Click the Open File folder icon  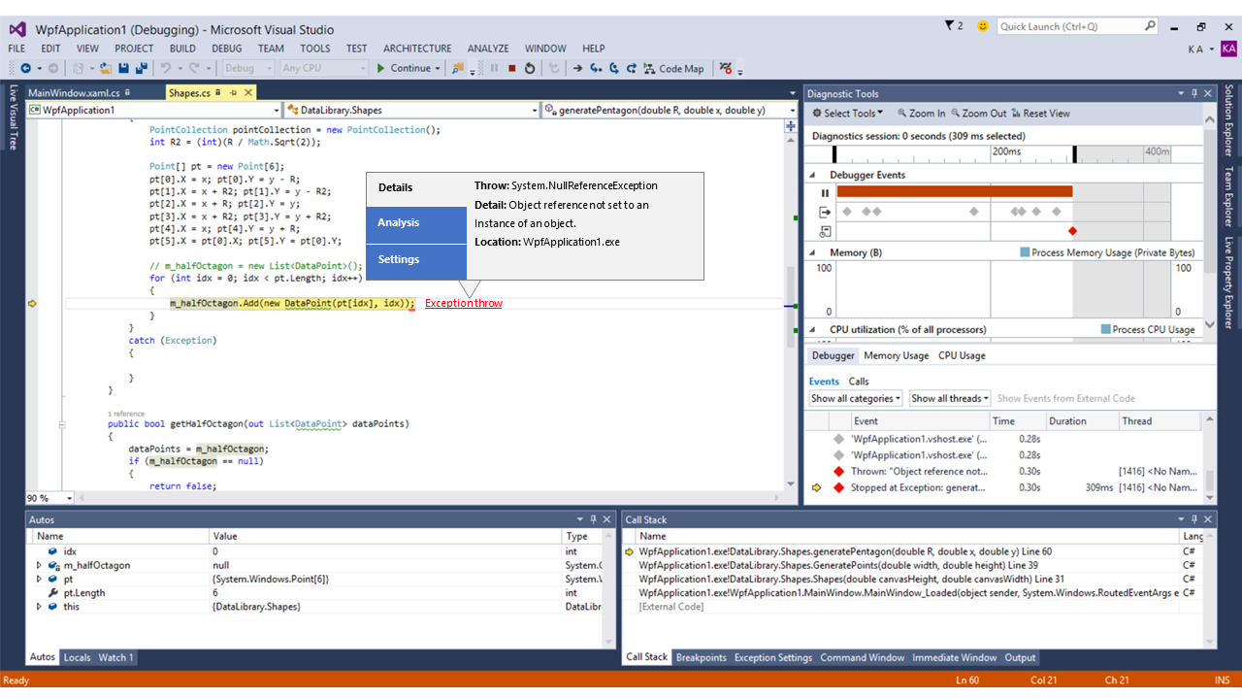(x=105, y=68)
